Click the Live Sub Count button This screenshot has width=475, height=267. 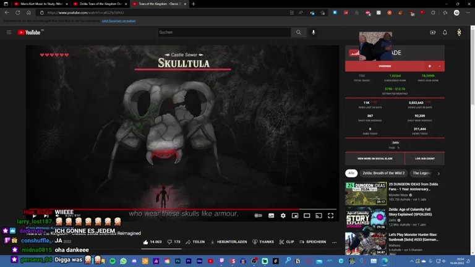coord(425,159)
